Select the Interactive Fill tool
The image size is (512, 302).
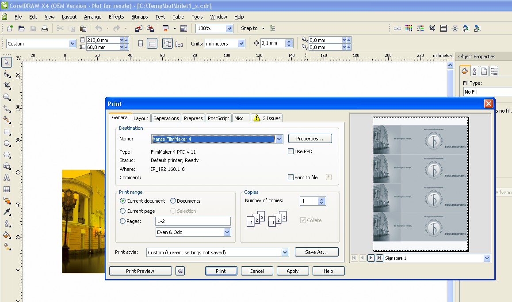[x=7, y=246]
